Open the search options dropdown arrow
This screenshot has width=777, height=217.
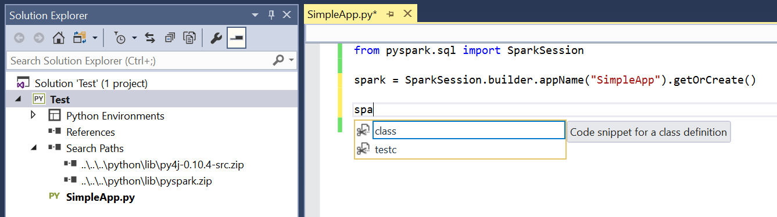(291, 60)
